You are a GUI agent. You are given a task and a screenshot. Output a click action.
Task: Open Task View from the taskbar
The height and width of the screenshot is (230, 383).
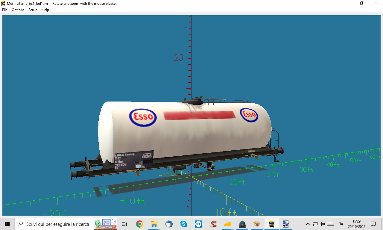point(124,224)
